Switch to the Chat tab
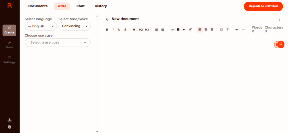288x133 pixels. tap(80, 6)
